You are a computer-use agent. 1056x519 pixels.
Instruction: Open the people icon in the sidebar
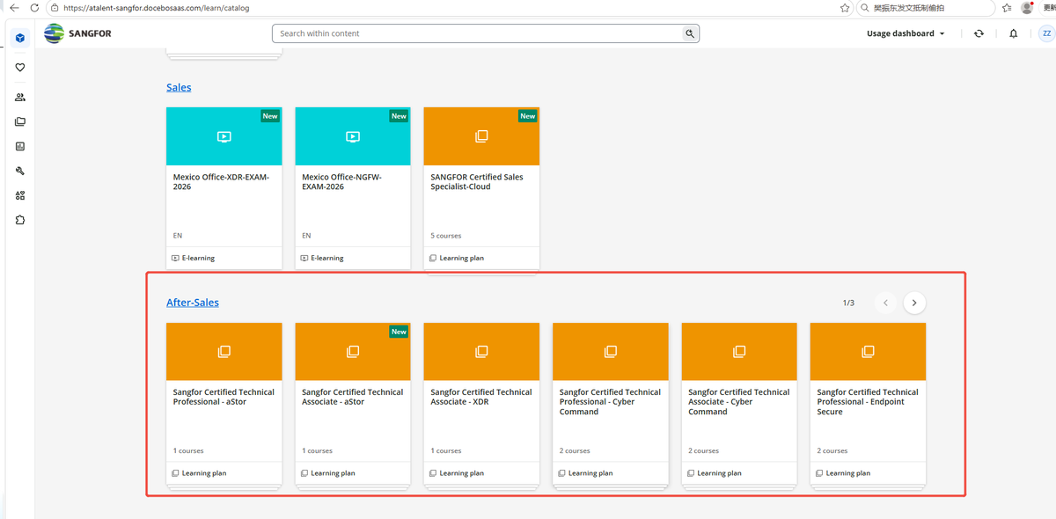click(20, 98)
